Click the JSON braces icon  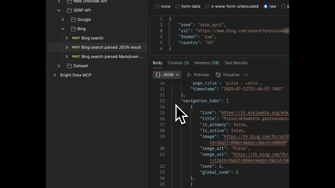click(158, 75)
